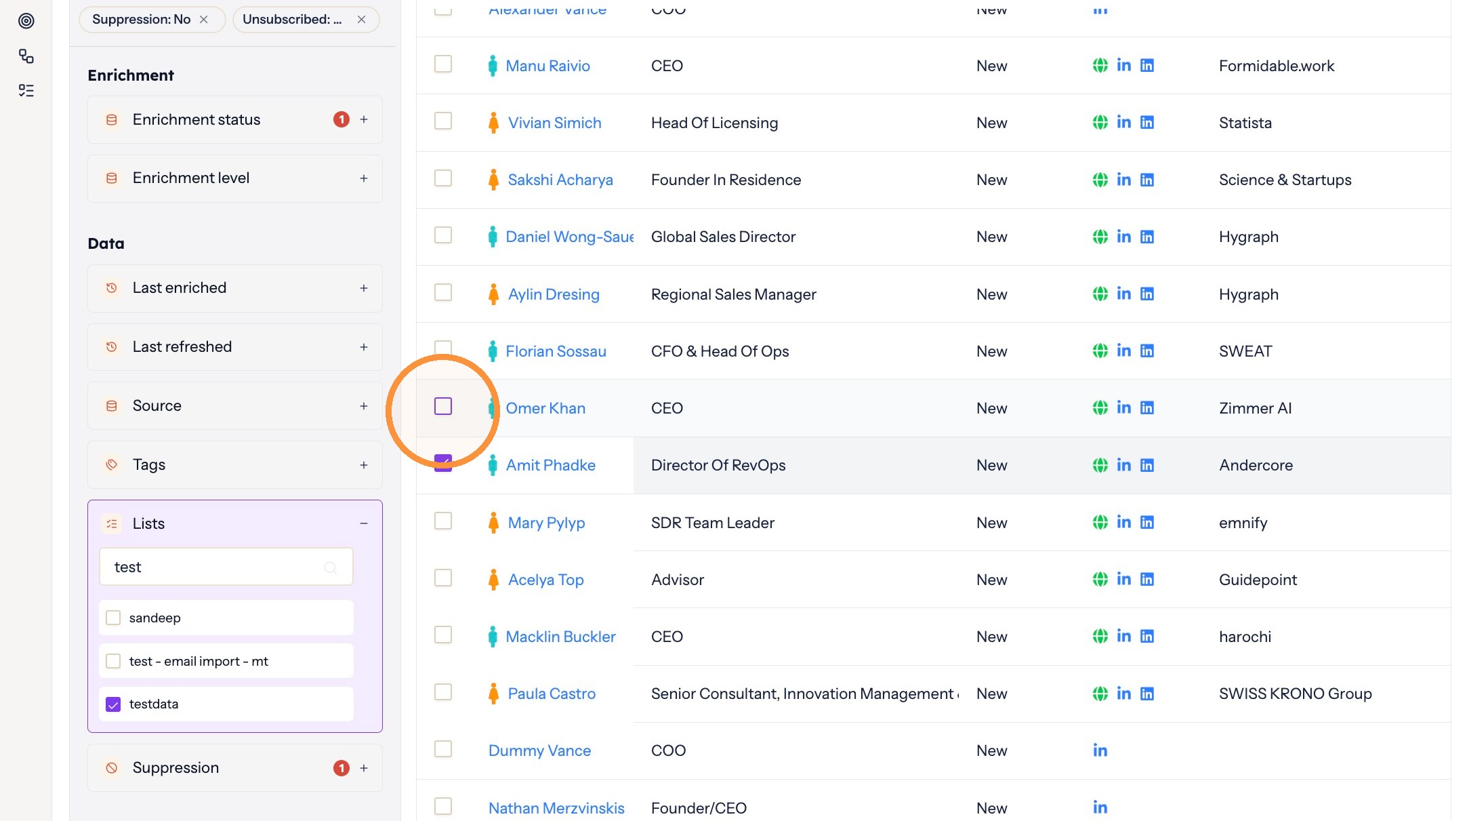This screenshot has width=1469, height=821.
Task: Tick the checkbox for Omer Khan
Action: point(443,406)
